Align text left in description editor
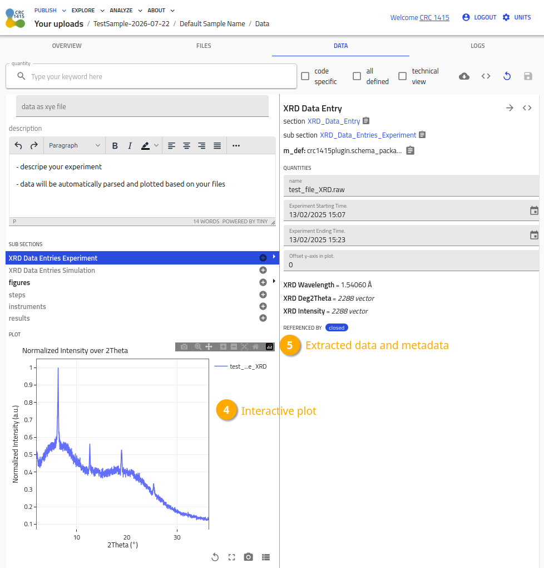Screen dimensions: 544x568 (171, 146)
